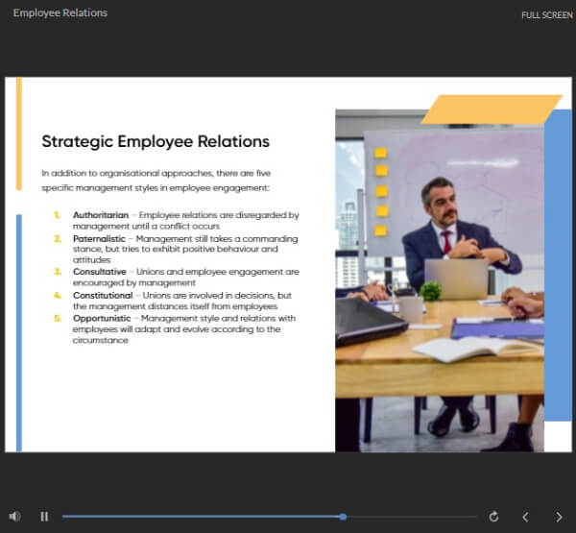Click the seek bar progress handle

[343, 517]
